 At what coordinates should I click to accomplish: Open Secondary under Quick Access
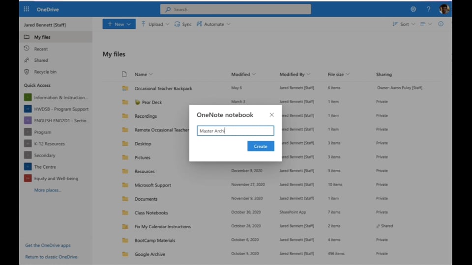tap(45, 156)
